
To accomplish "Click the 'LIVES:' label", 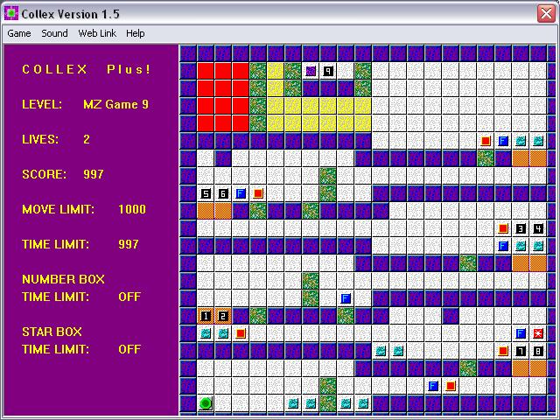I will pyautogui.click(x=40, y=139).
